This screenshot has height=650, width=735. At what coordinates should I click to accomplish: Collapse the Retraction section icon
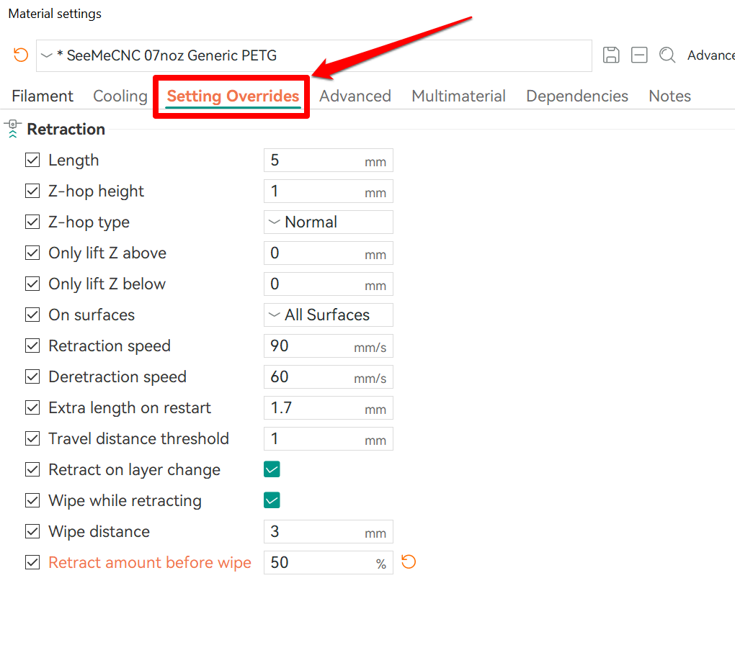pos(12,129)
